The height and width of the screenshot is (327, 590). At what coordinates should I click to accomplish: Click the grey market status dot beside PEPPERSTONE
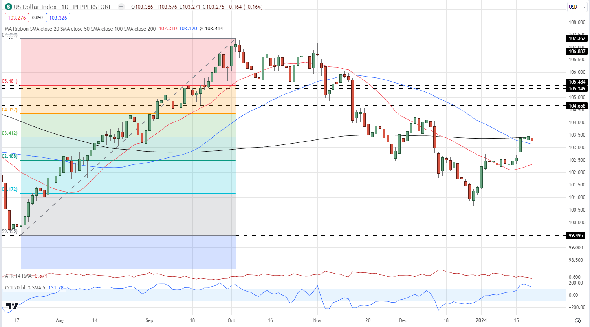pos(122,7)
